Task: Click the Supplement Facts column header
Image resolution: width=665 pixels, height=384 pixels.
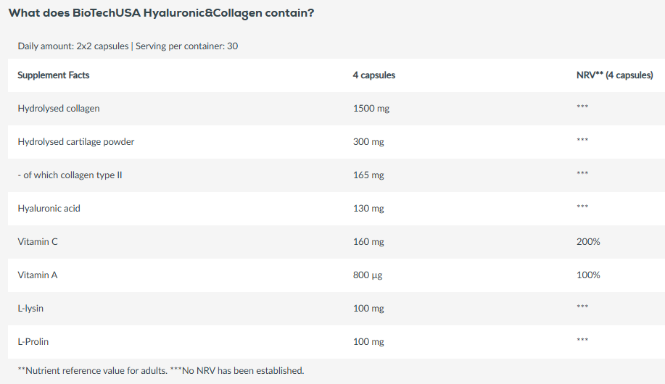Action: (54, 75)
